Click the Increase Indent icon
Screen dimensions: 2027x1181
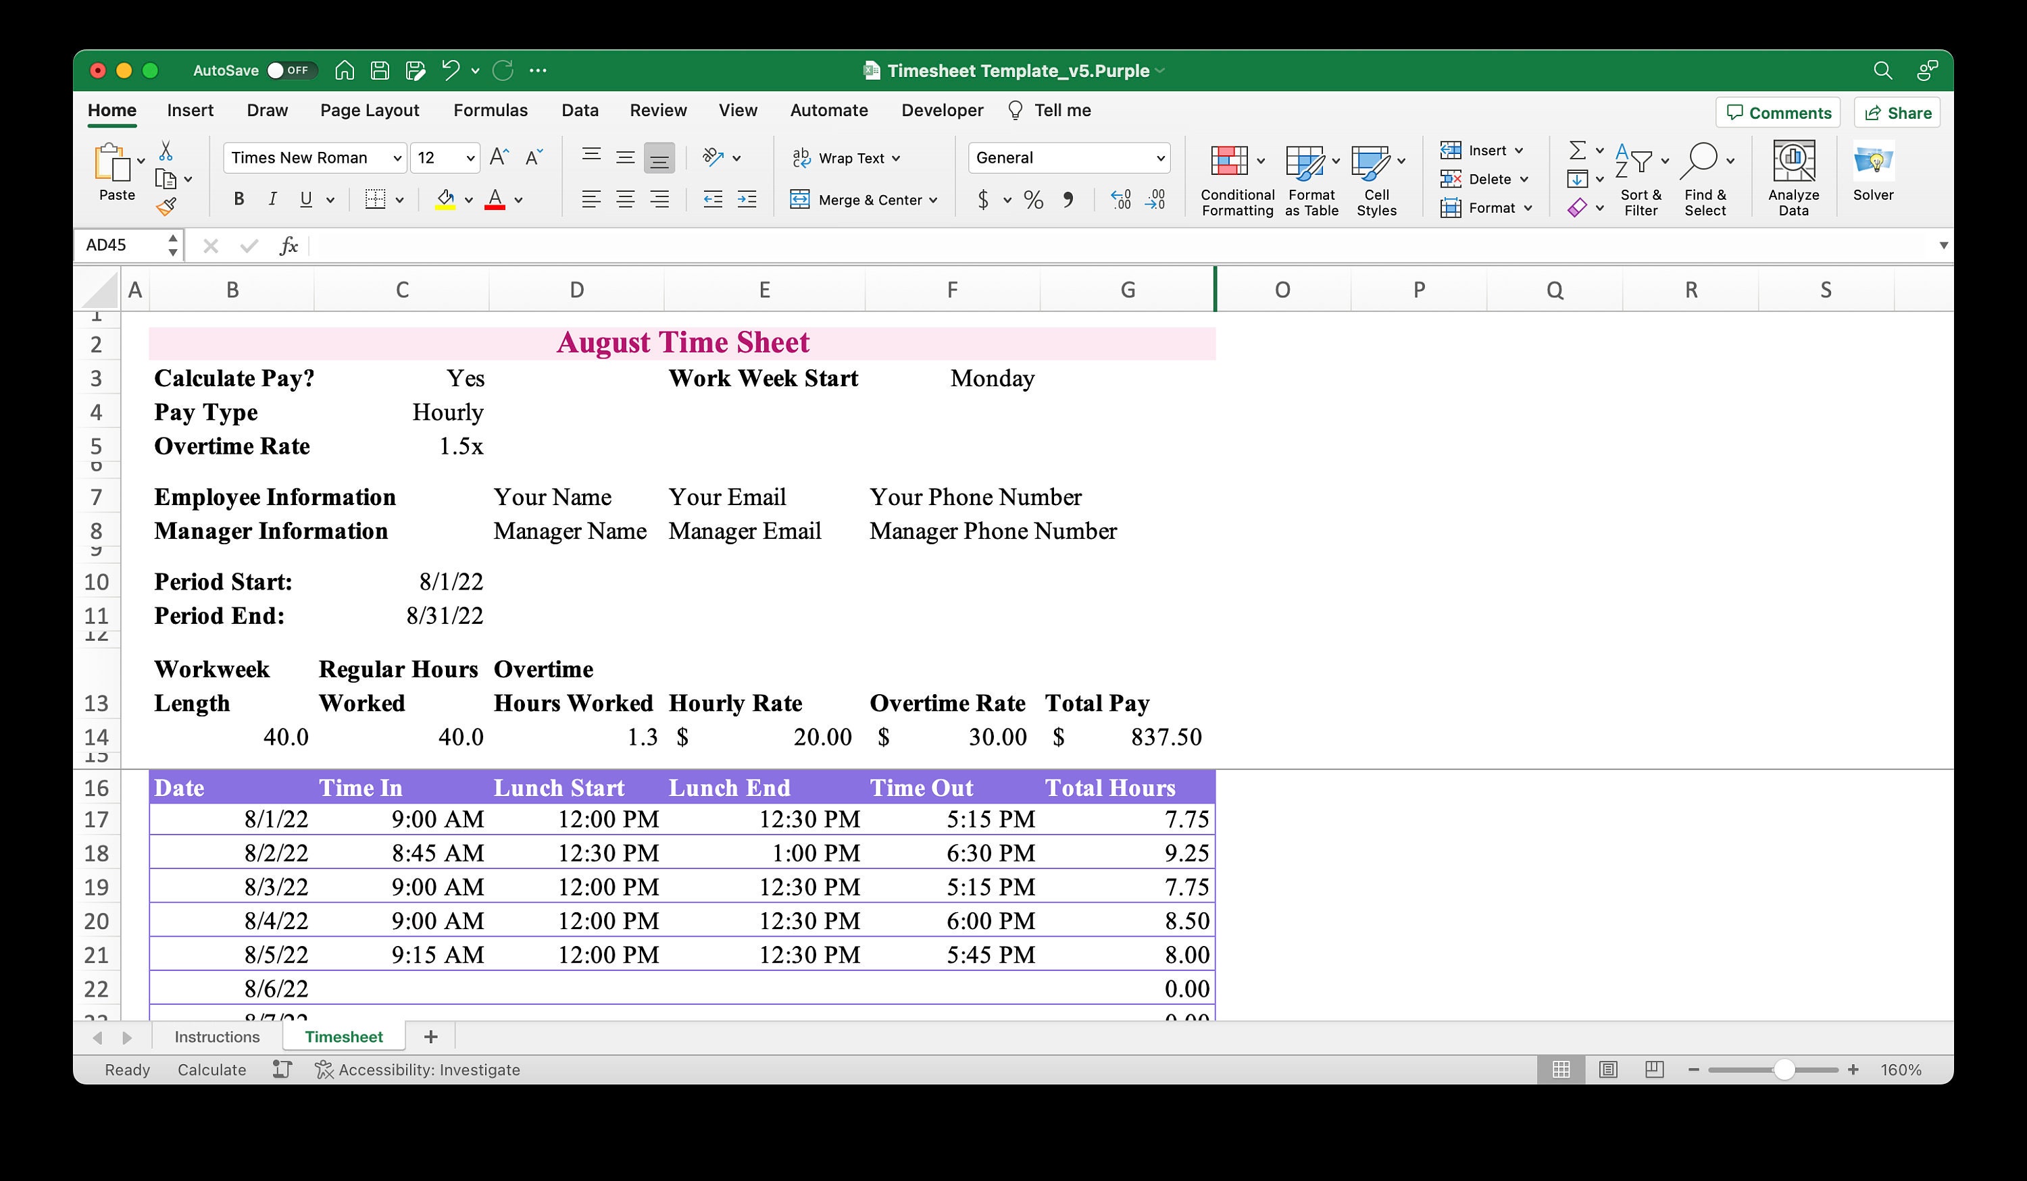coord(747,199)
